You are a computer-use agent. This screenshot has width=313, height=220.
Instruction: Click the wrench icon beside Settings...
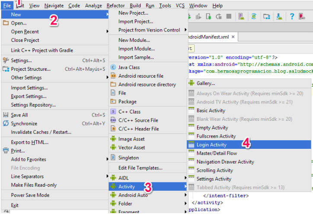[x=6, y=60]
